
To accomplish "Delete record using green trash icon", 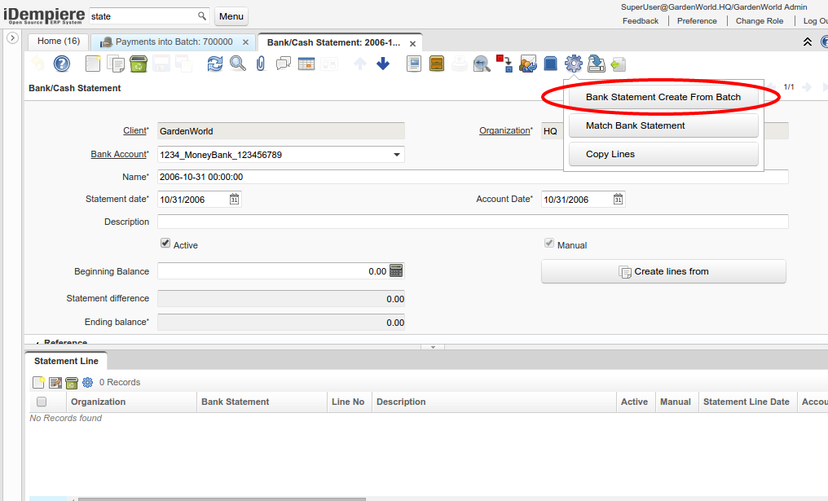I will [139, 64].
